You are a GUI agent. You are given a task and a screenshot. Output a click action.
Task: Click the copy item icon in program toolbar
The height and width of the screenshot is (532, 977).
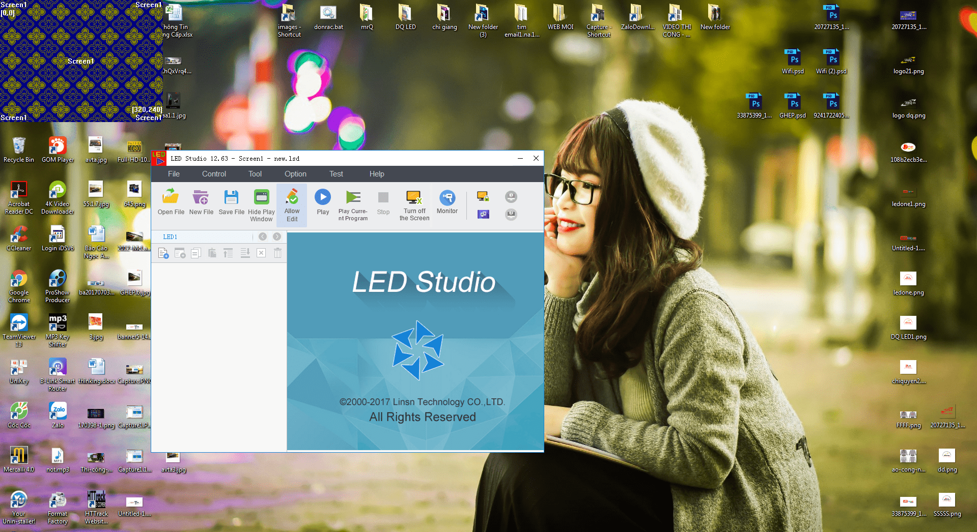(x=196, y=253)
